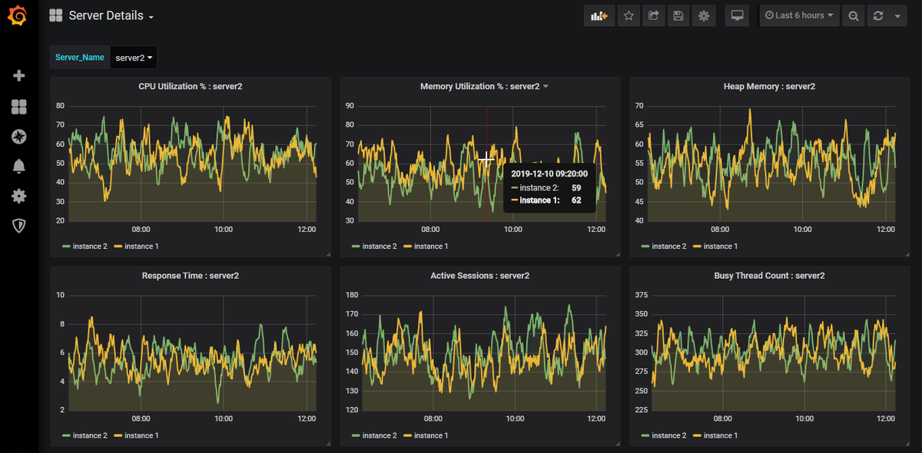Viewport: 922px width, 453px height.
Task: Click the zoom out time range magnifier
Action: coord(853,15)
